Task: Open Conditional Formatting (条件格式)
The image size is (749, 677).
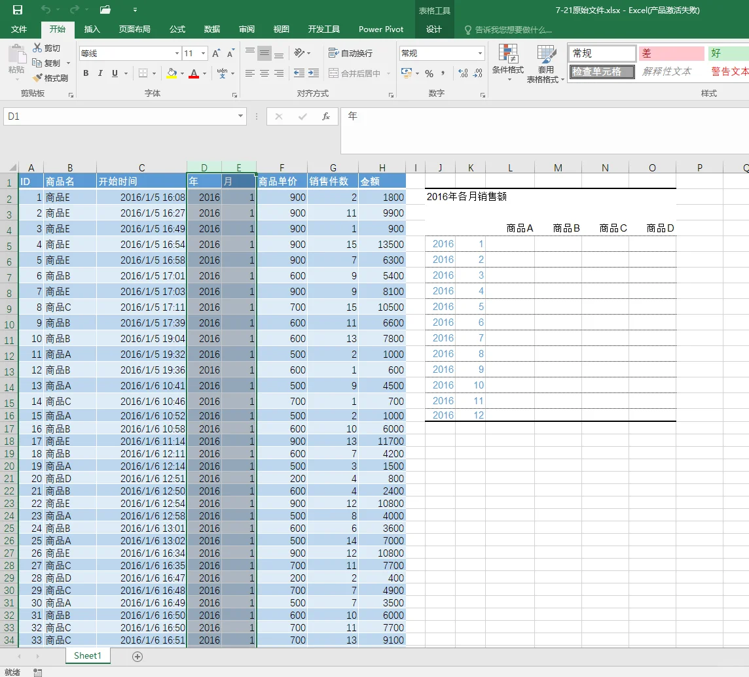Action: (508, 62)
